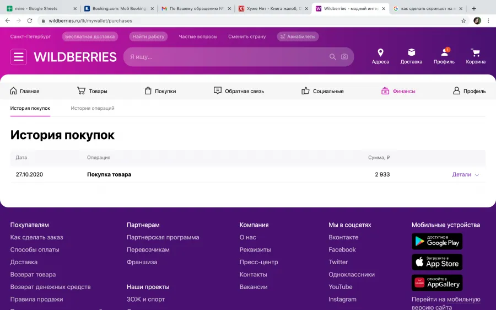The width and height of the screenshot is (496, 310).
Task: Open Социальные section
Action: tap(322, 91)
